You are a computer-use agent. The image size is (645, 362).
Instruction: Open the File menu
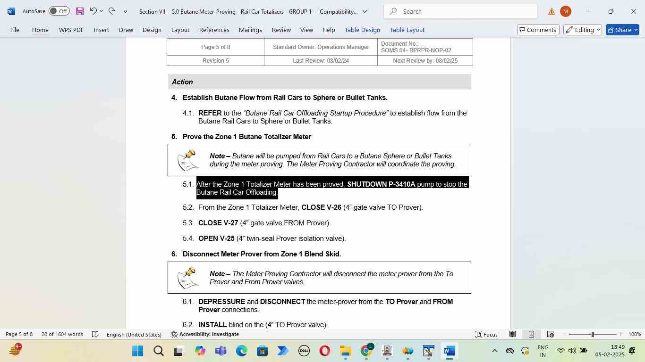(15, 30)
